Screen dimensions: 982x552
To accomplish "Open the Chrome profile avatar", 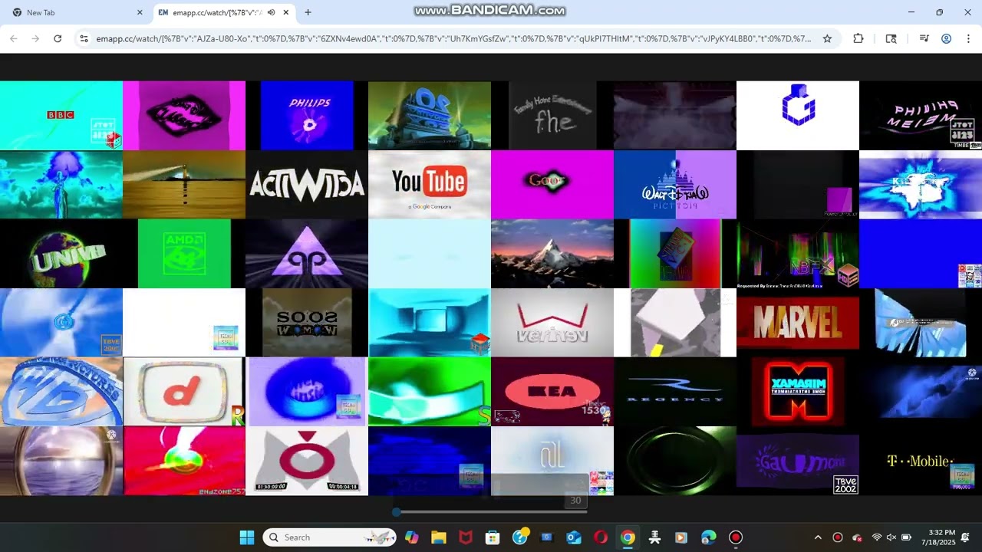I will click(947, 38).
